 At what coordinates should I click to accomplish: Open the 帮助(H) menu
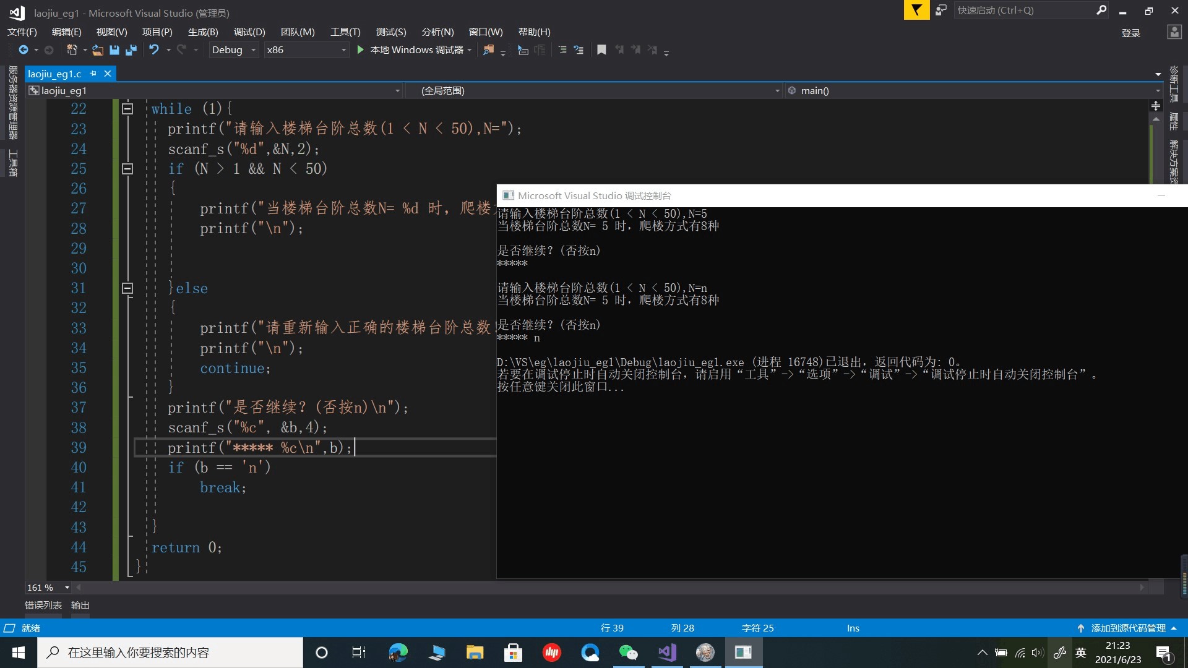click(x=534, y=32)
